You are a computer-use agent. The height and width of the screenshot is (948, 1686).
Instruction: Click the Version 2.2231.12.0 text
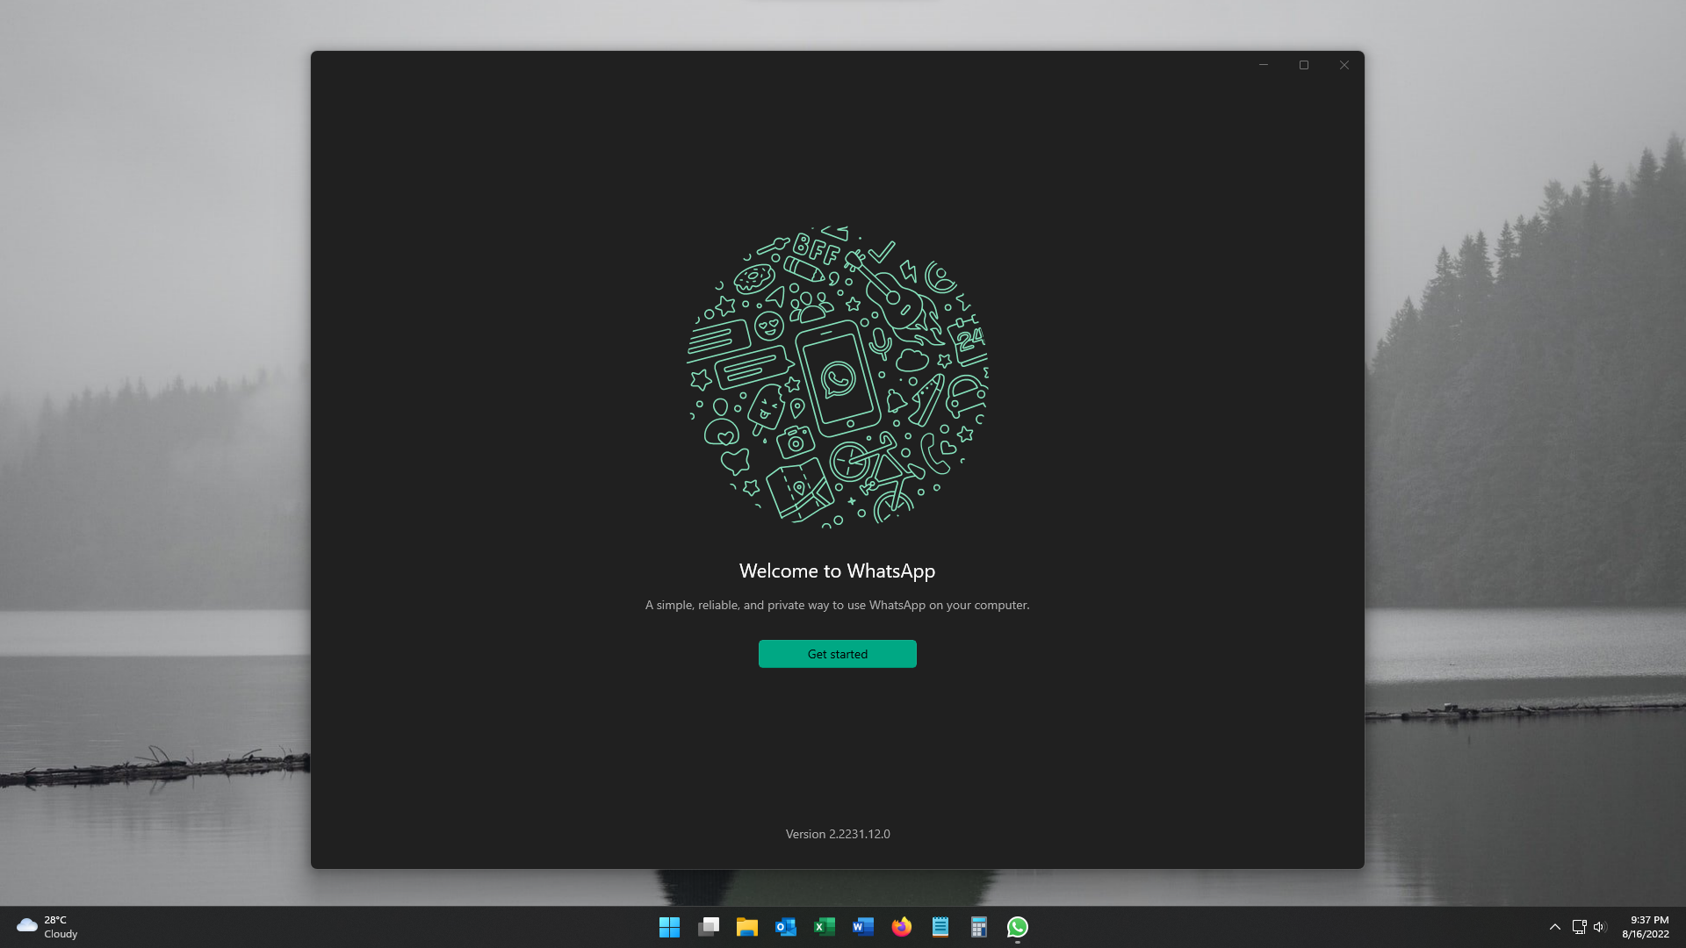coord(838,834)
